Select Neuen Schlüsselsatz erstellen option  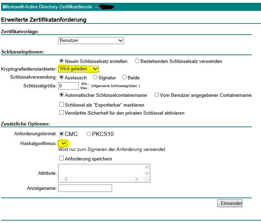pyautogui.click(x=61, y=61)
